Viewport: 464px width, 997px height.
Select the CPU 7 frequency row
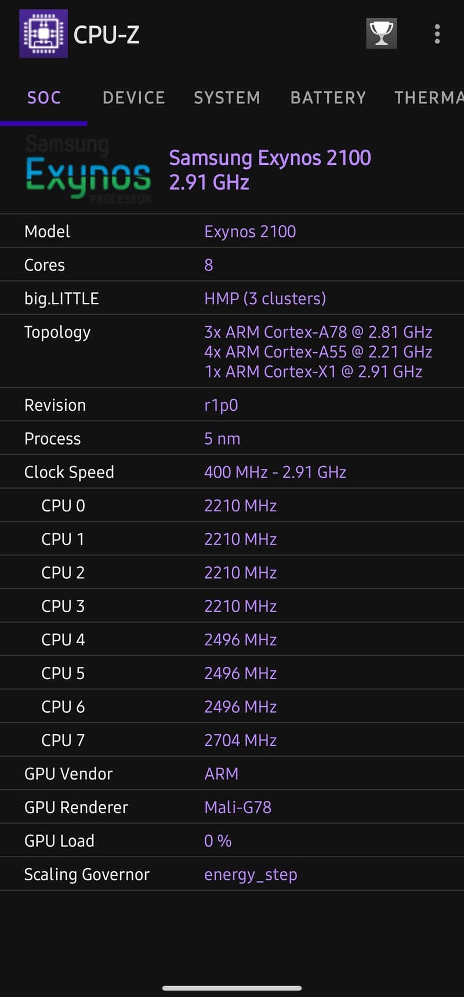tap(232, 740)
